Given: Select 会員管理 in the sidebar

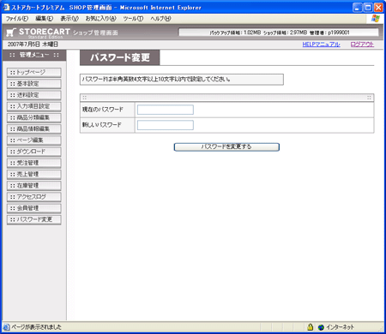Looking at the screenshot, I should click(34, 208).
